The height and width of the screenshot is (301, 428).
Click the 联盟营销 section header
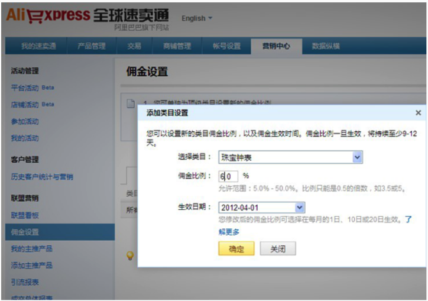click(x=25, y=198)
